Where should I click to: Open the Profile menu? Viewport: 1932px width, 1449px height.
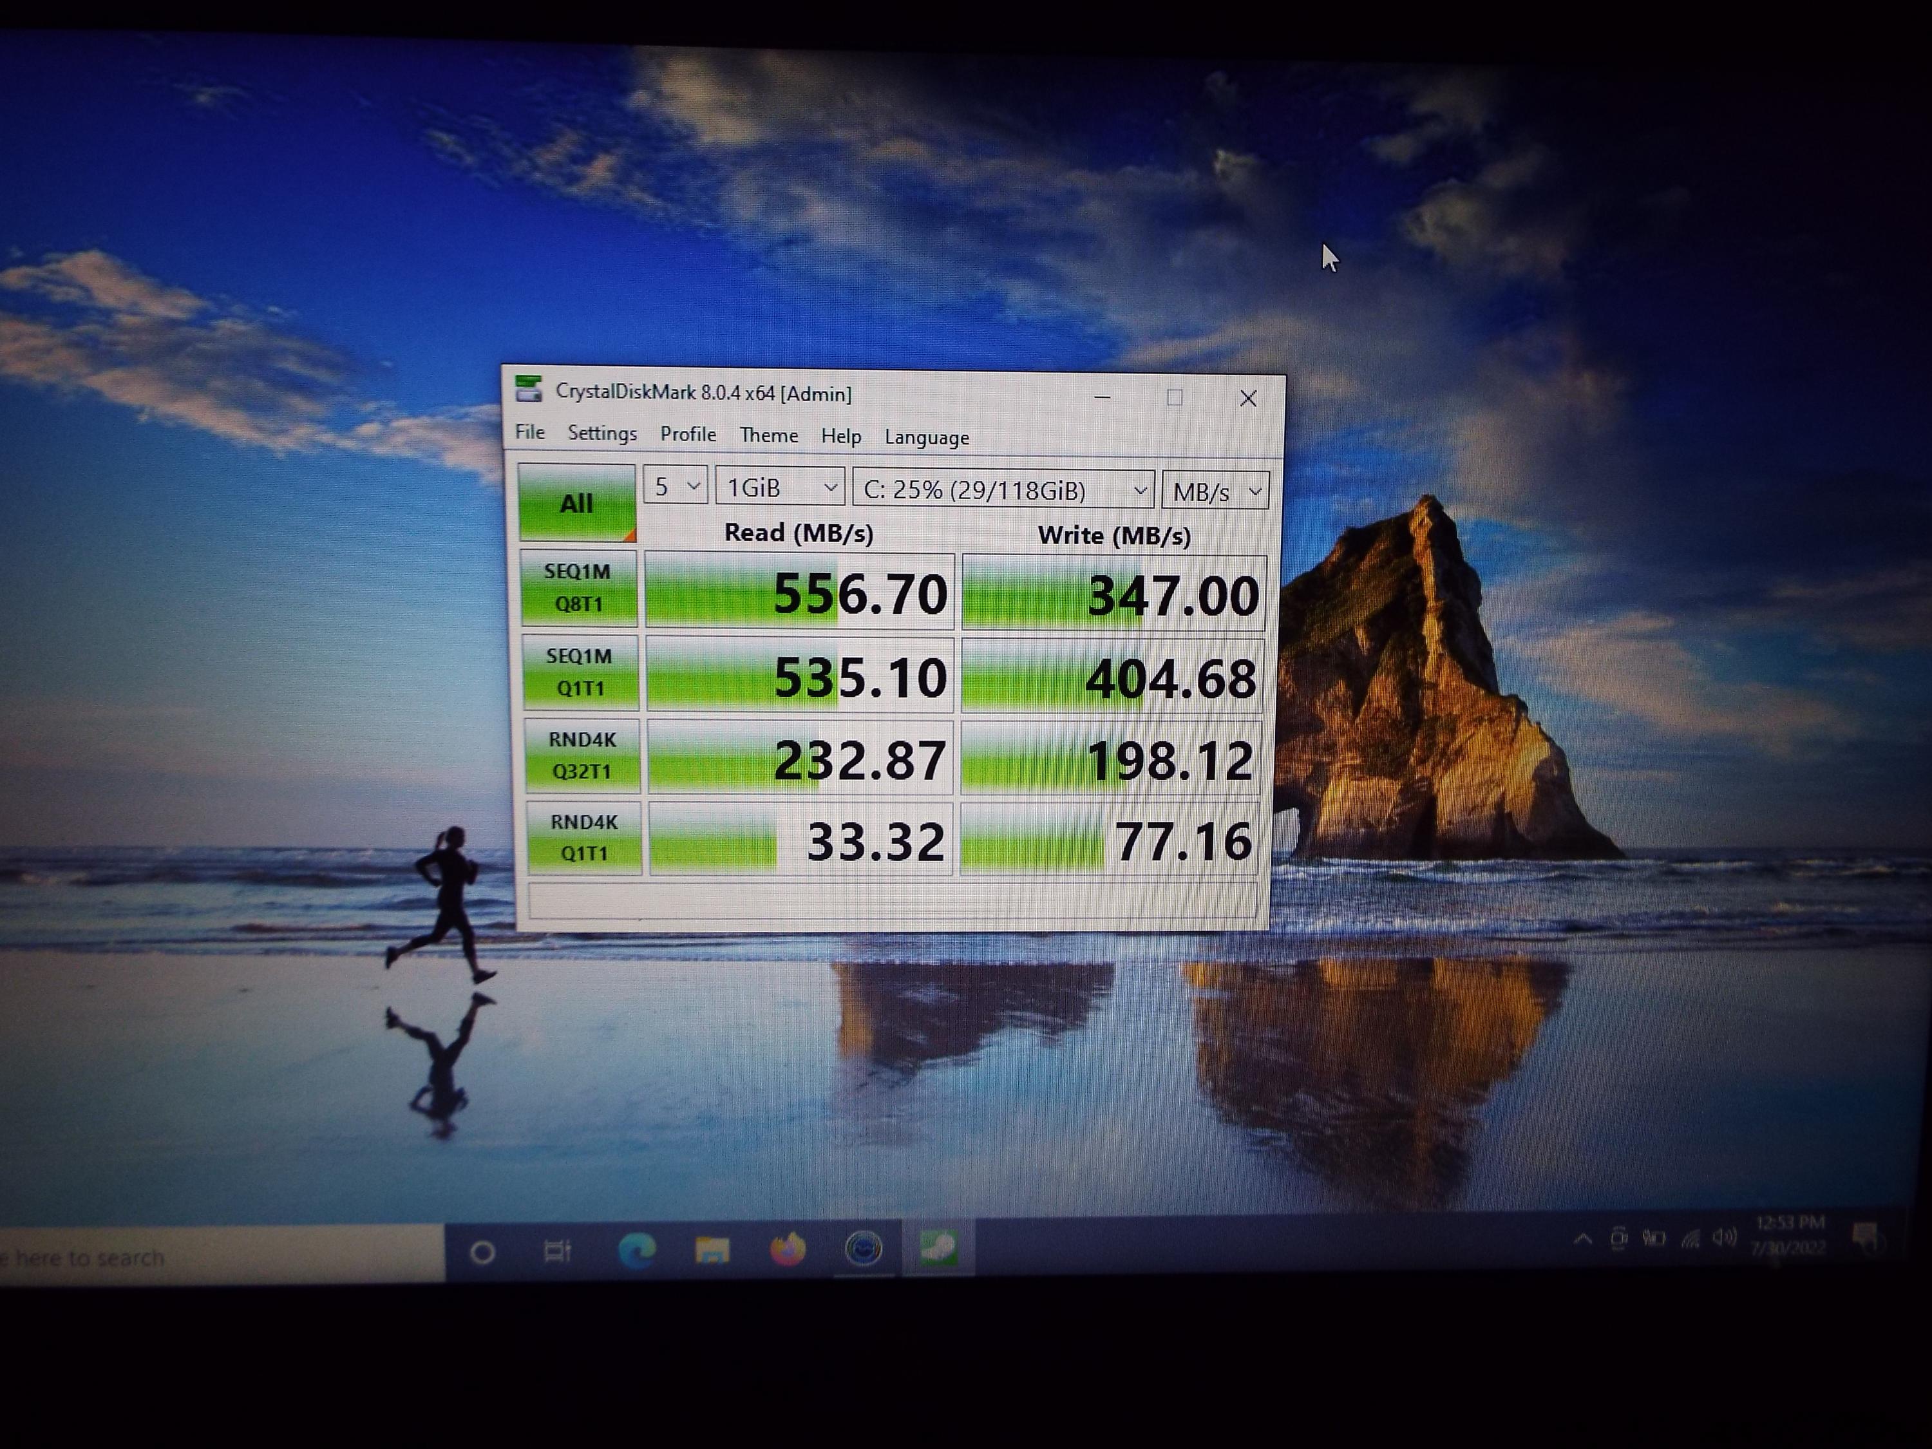(x=687, y=434)
